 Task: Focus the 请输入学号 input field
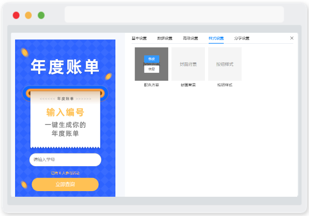tap(65, 160)
